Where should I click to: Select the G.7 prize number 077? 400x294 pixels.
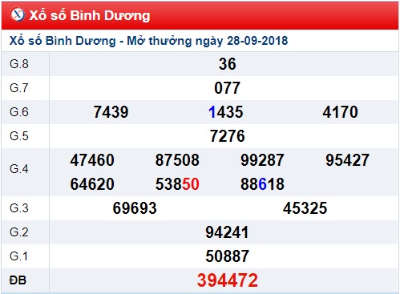pyautogui.click(x=227, y=88)
